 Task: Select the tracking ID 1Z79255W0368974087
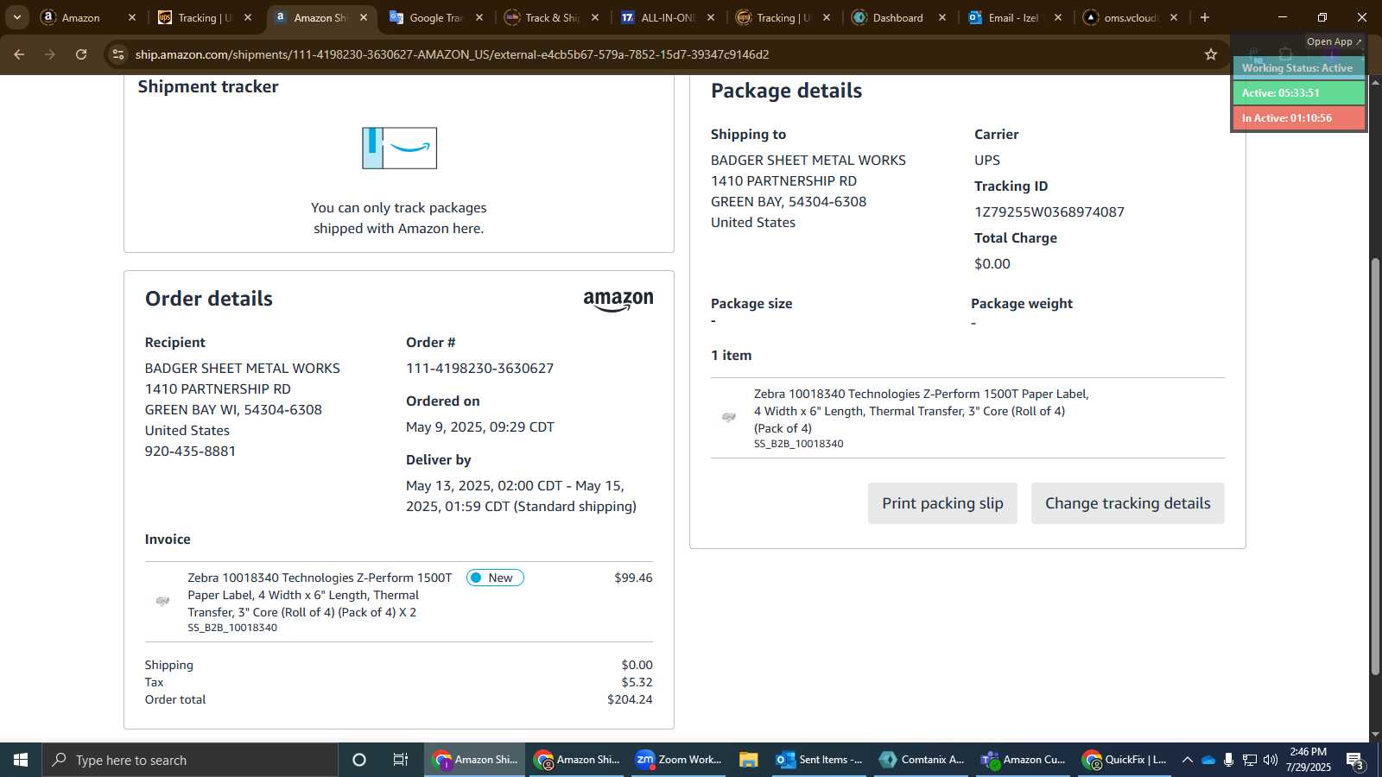[1049, 212]
